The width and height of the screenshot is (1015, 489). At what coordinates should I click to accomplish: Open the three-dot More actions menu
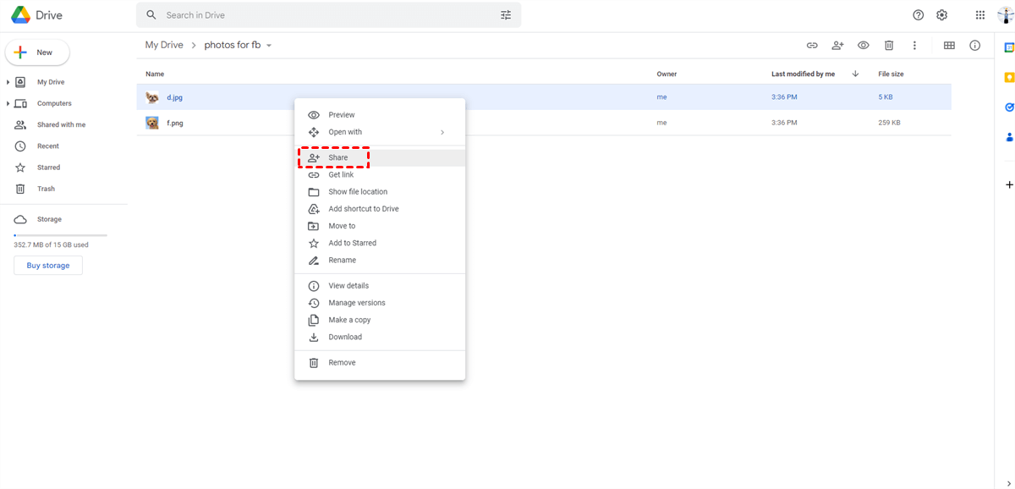pos(914,46)
